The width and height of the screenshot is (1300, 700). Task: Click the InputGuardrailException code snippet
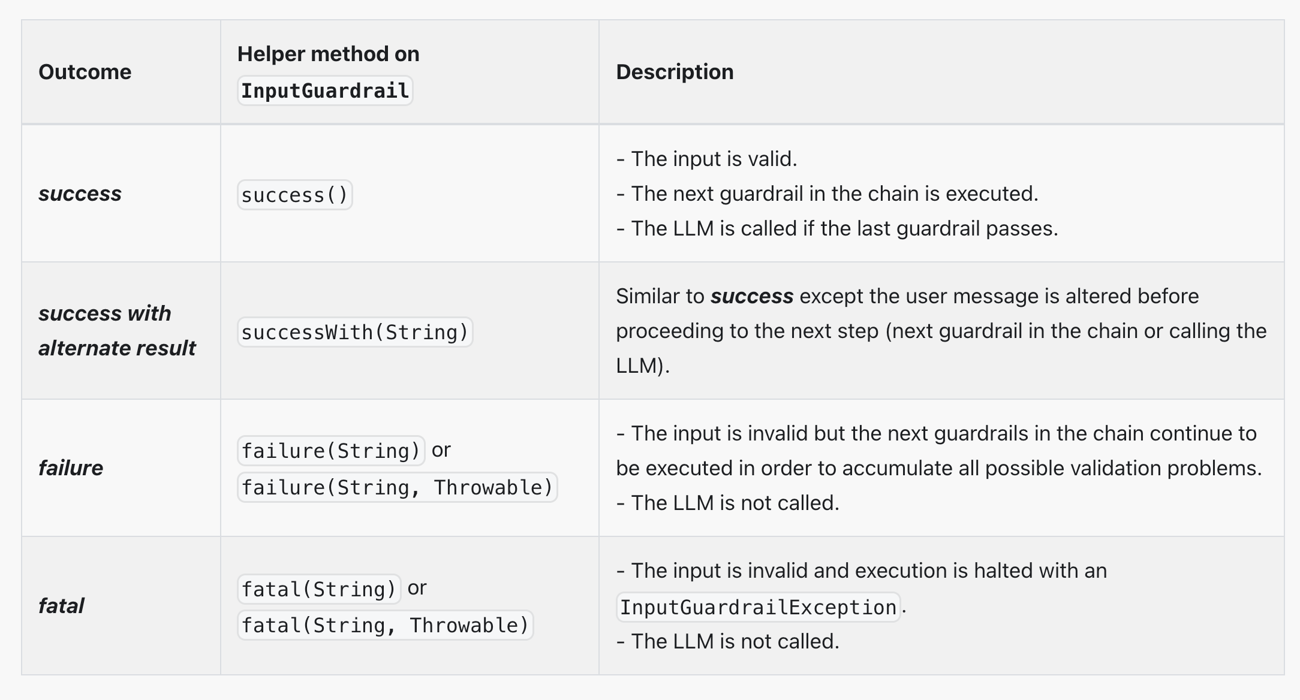[x=758, y=608]
